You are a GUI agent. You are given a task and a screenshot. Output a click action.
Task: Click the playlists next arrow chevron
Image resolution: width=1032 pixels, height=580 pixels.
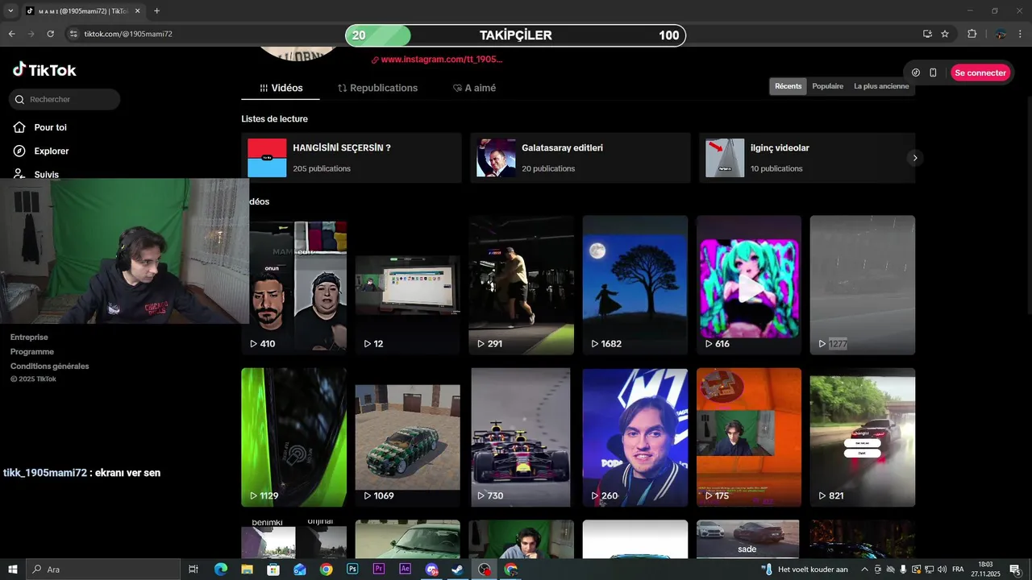pyautogui.click(x=914, y=158)
